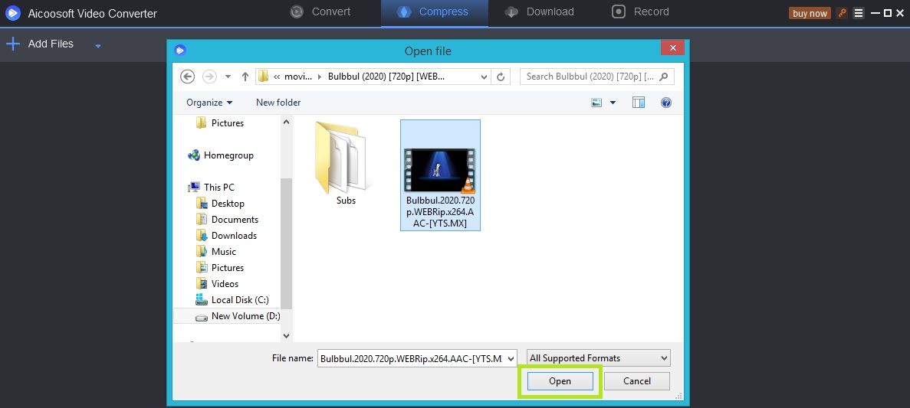Viewport: 910px width, 408px height.
Task: Click the orange key register icon
Action: (x=842, y=13)
